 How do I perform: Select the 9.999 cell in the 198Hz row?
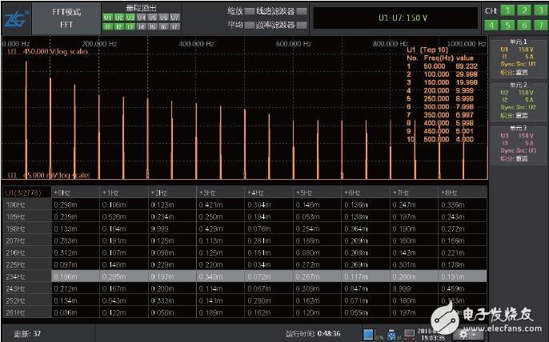click(172, 229)
